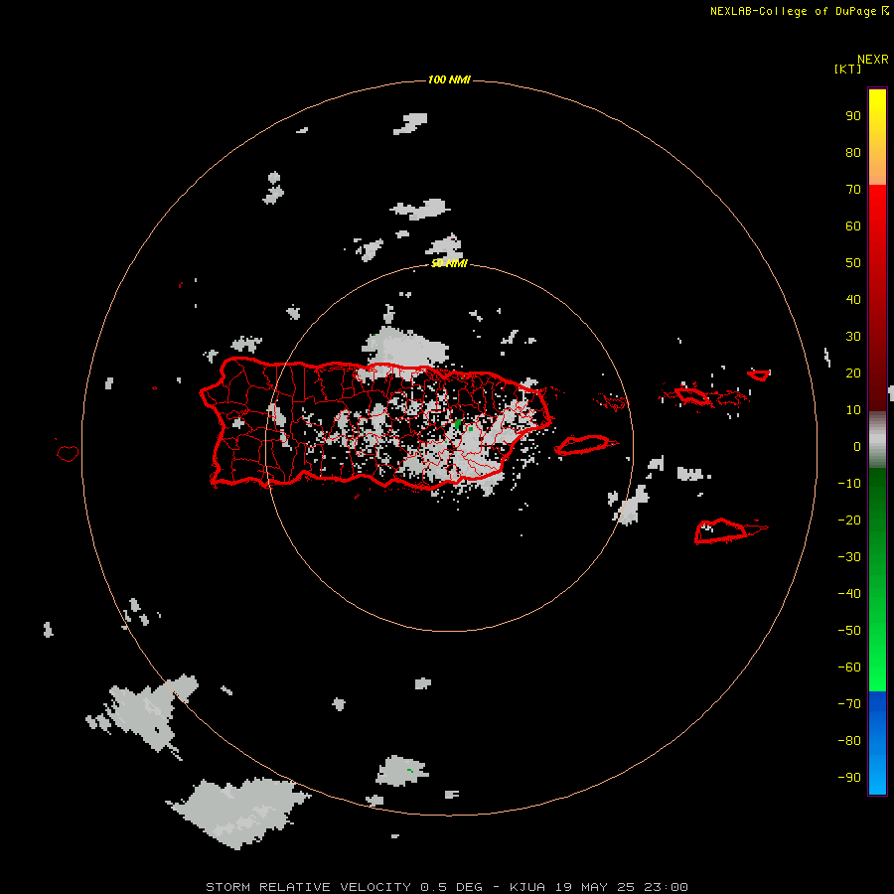Click the small green pixel in southern echo
This screenshot has width=894, height=894.
(x=409, y=770)
